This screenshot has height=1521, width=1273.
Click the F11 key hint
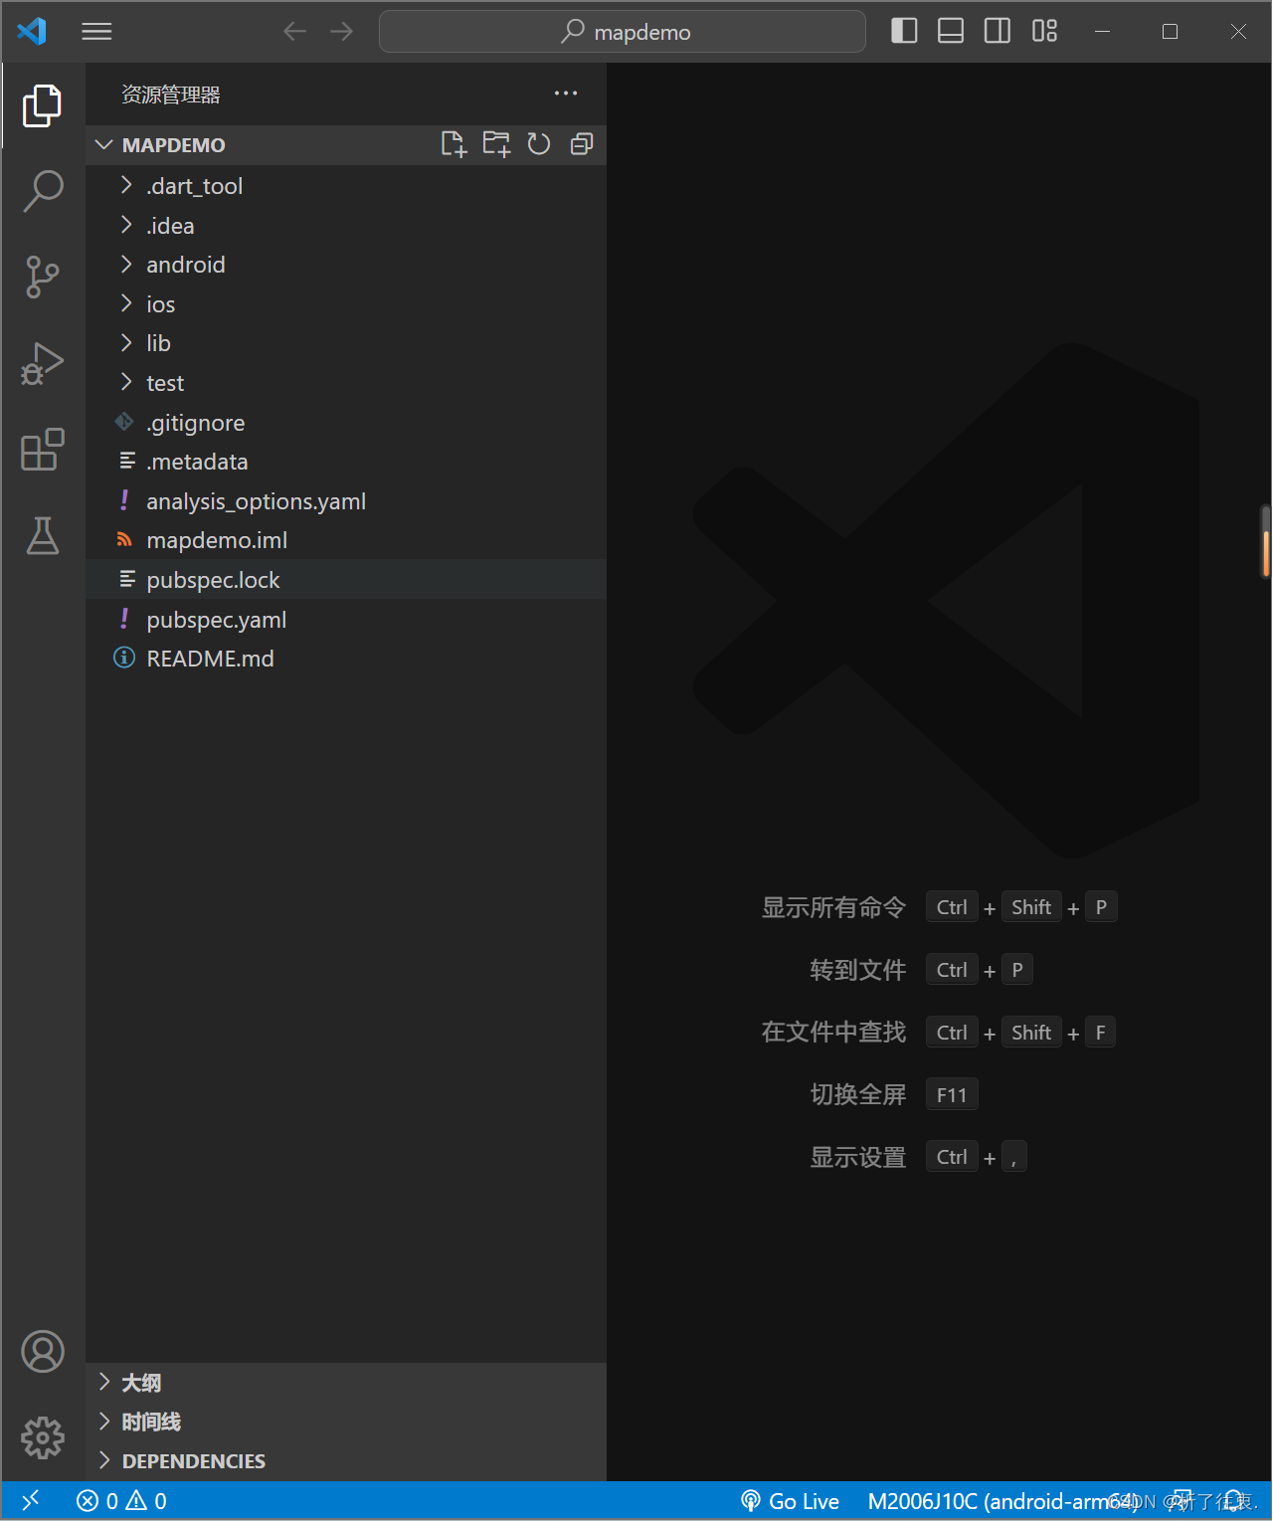tap(952, 1094)
